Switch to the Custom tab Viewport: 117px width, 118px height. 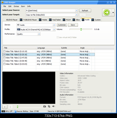96,20
